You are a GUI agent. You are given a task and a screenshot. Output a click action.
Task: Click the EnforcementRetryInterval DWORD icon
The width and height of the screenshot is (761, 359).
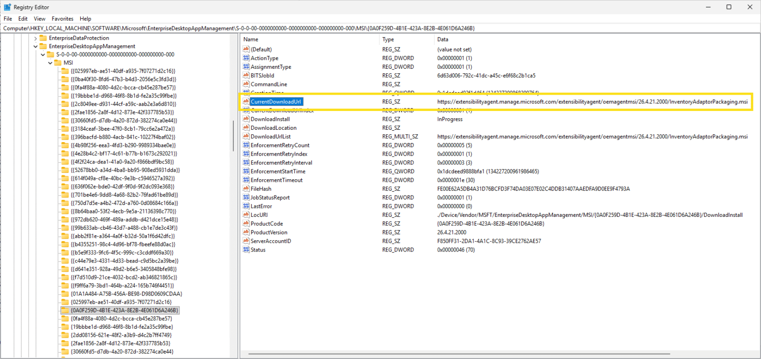246,162
